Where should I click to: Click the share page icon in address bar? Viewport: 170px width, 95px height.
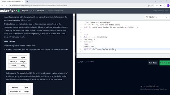148,6
